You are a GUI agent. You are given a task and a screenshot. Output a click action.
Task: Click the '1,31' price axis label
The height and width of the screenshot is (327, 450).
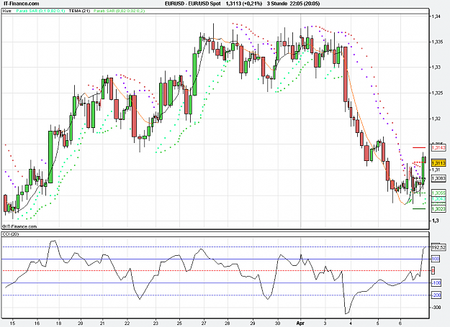tap(436, 170)
